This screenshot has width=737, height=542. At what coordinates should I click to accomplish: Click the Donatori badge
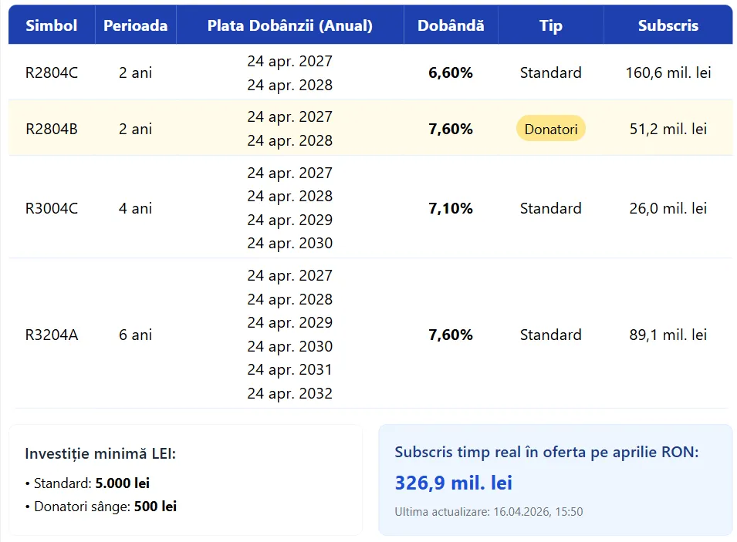pyautogui.click(x=551, y=129)
